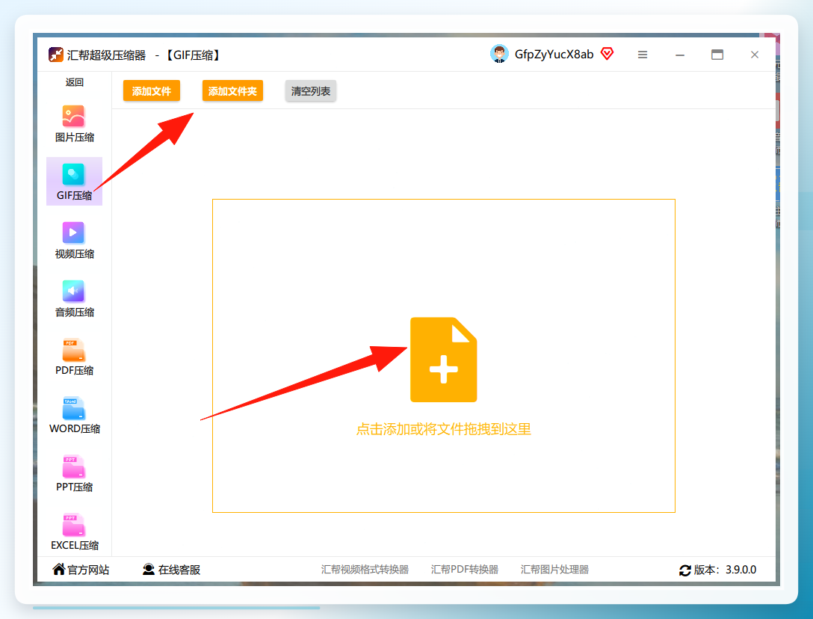Open the 汇帮图片处理器 link
Screen dimensions: 813x619
(x=554, y=569)
